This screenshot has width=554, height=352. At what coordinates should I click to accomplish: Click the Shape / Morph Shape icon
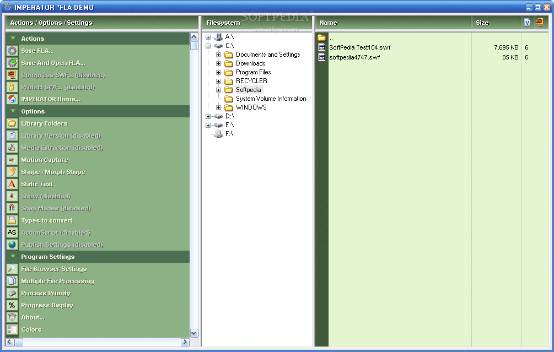[12, 172]
